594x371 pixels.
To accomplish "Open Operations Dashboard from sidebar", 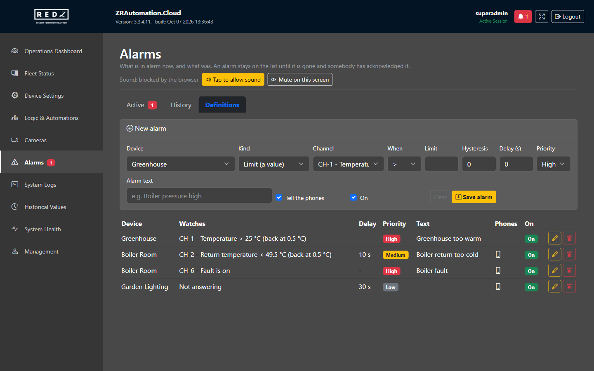I will [52, 51].
